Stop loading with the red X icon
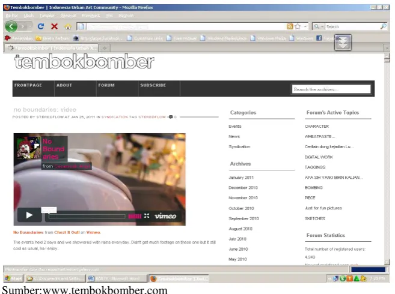This screenshot has width=395, height=294. click(54, 26)
